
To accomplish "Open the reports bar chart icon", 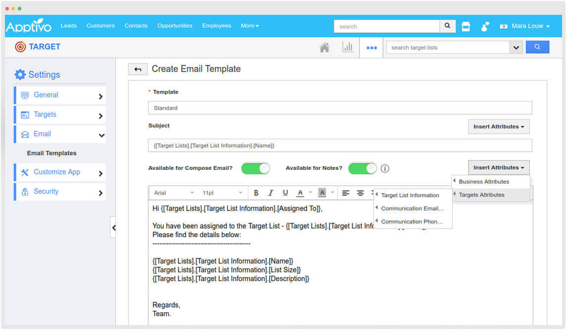I will (348, 46).
